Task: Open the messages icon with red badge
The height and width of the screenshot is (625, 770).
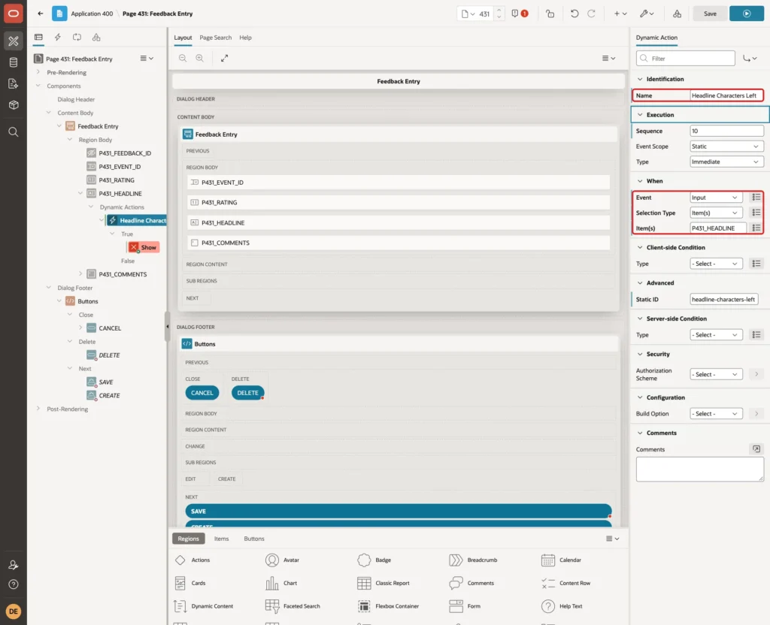Action: pos(520,14)
